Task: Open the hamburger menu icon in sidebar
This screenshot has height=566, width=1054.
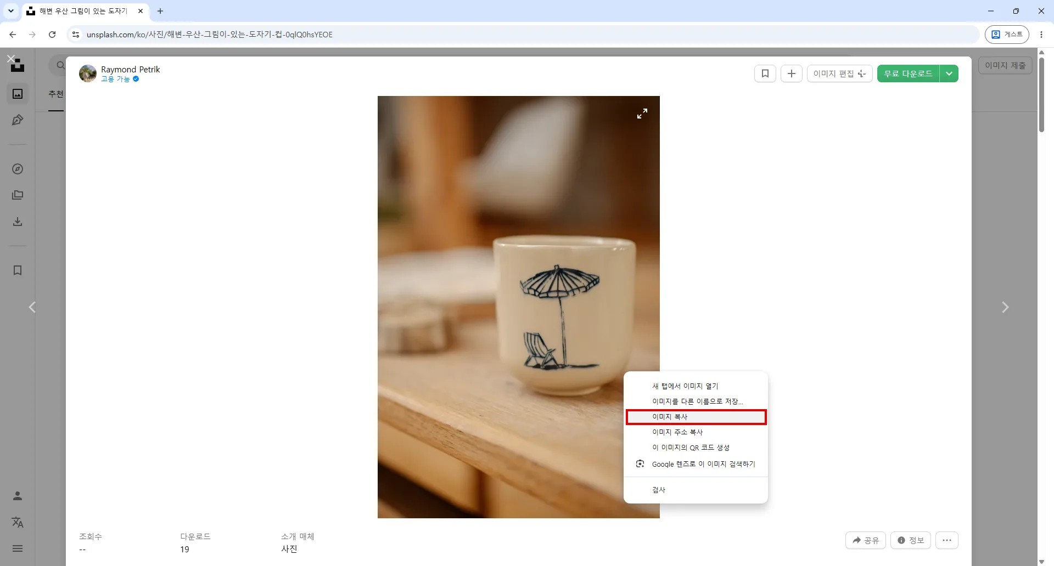Action: [x=18, y=548]
